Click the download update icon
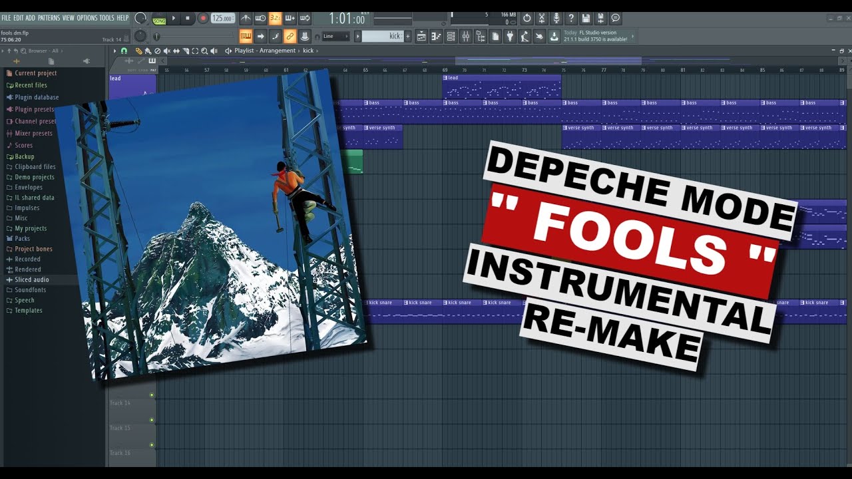The width and height of the screenshot is (852, 479). pyautogui.click(x=554, y=36)
